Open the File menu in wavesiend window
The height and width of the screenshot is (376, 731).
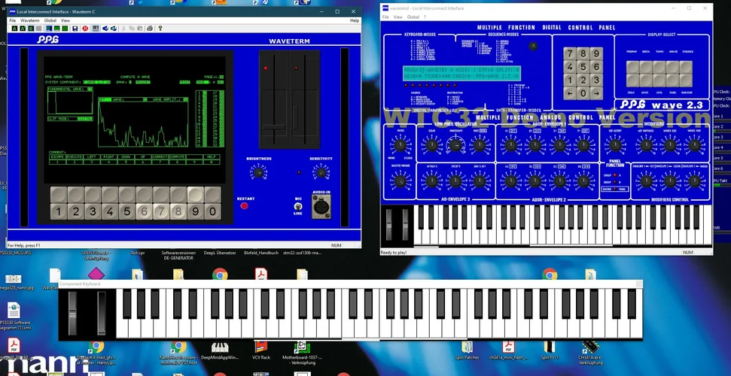click(x=385, y=17)
